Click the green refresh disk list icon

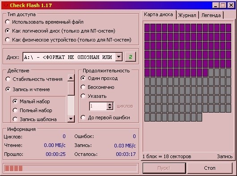[131, 57]
